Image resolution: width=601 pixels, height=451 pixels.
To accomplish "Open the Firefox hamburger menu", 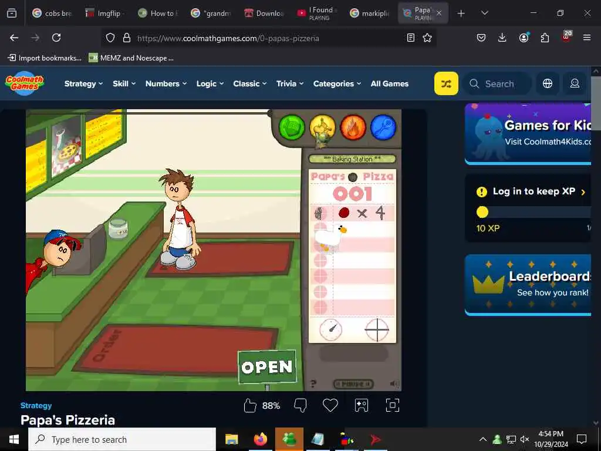I will (587, 38).
